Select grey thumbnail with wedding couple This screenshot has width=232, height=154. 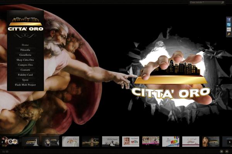tap(111, 141)
